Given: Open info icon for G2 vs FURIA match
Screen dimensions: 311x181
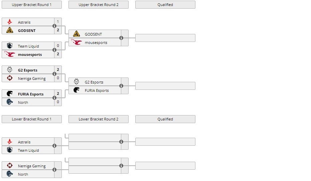Looking at the screenshot, I should point(121,86).
